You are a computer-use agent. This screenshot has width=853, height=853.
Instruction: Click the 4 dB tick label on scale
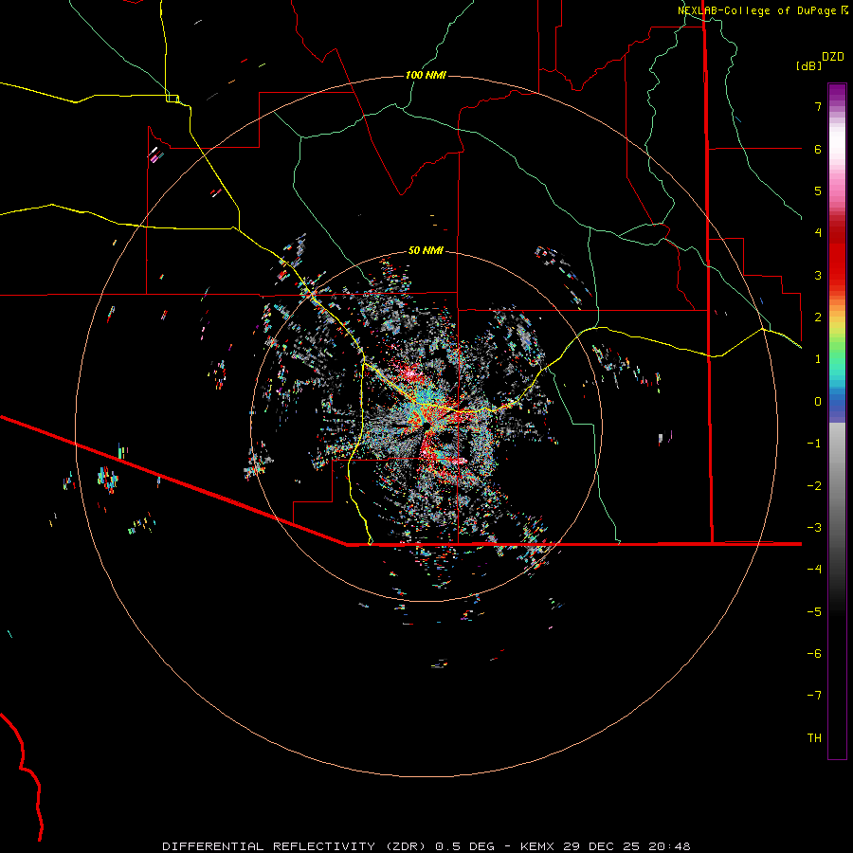click(x=817, y=233)
